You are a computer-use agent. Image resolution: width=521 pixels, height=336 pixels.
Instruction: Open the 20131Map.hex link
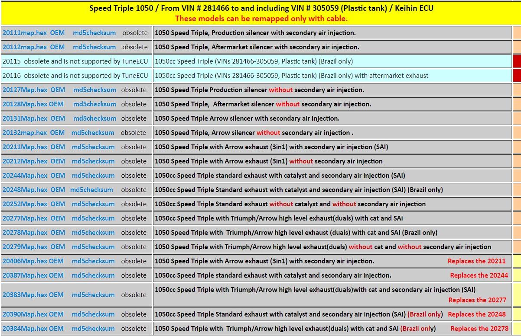tap(25, 118)
